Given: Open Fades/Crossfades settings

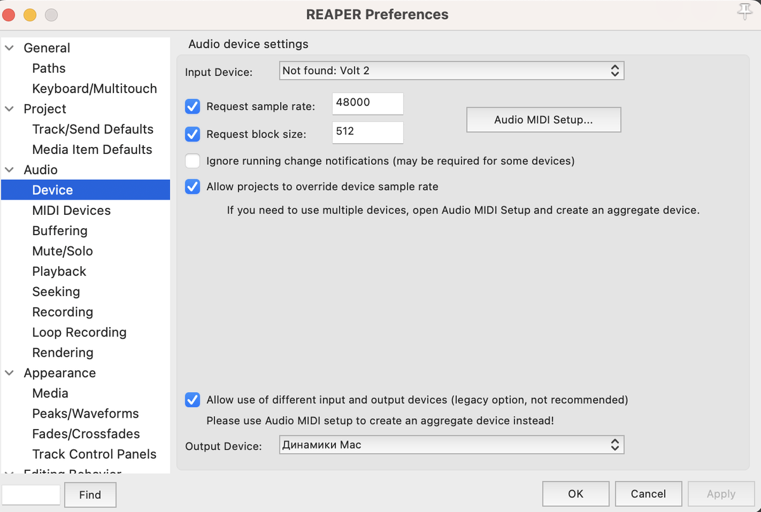Looking at the screenshot, I should click(86, 434).
